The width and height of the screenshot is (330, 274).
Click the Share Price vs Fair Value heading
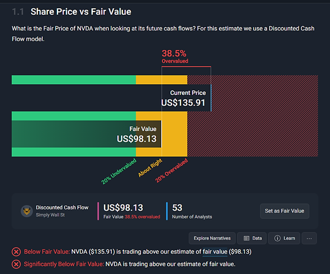click(81, 11)
